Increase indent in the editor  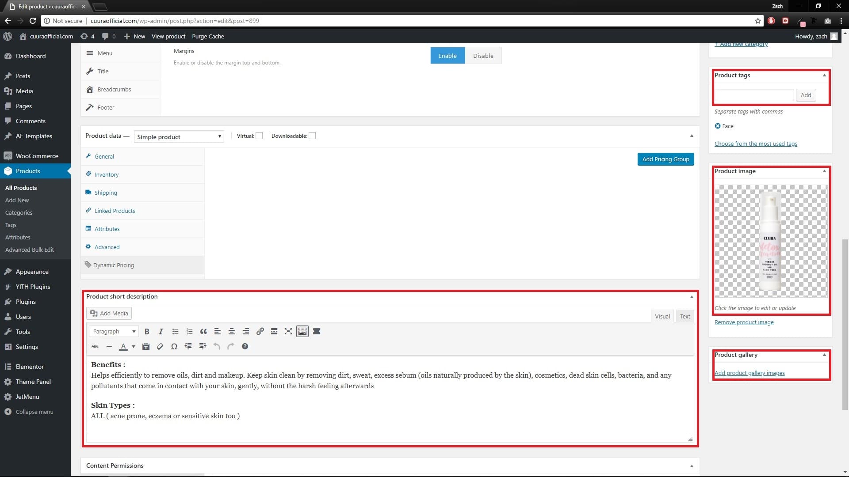(203, 346)
